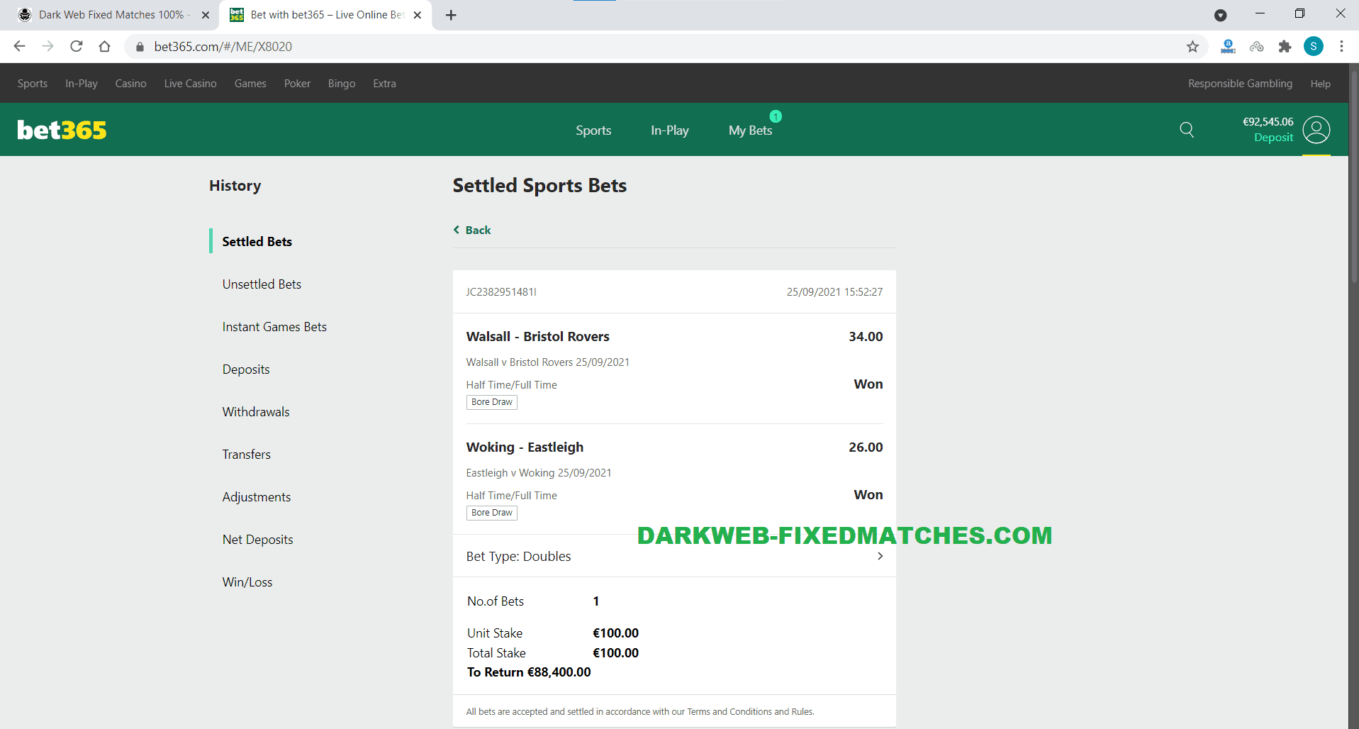
Task: Open the bet365 account user icon
Action: click(x=1316, y=130)
